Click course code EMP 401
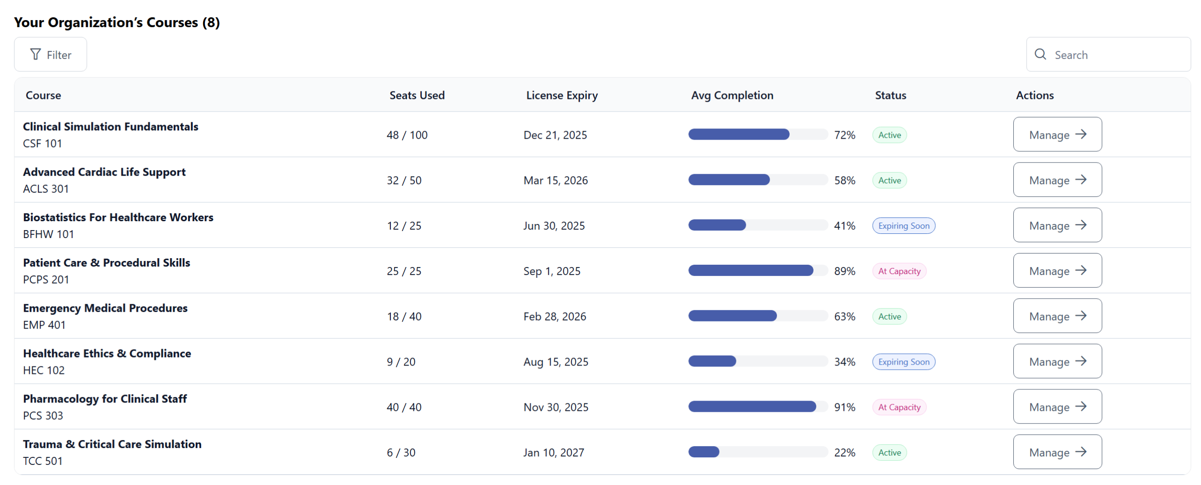1201x485 pixels. (x=44, y=325)
